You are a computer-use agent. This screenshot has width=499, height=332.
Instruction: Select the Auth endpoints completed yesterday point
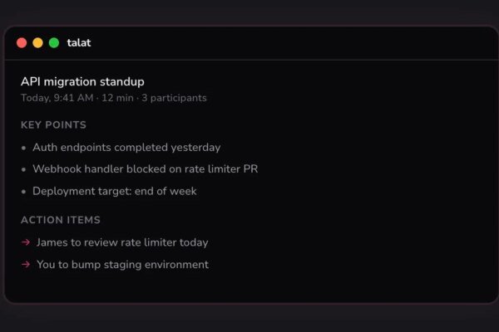click(x=126, y=148)
